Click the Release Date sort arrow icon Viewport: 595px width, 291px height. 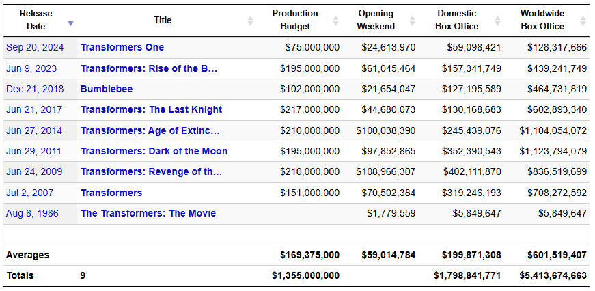coord(70,24)
